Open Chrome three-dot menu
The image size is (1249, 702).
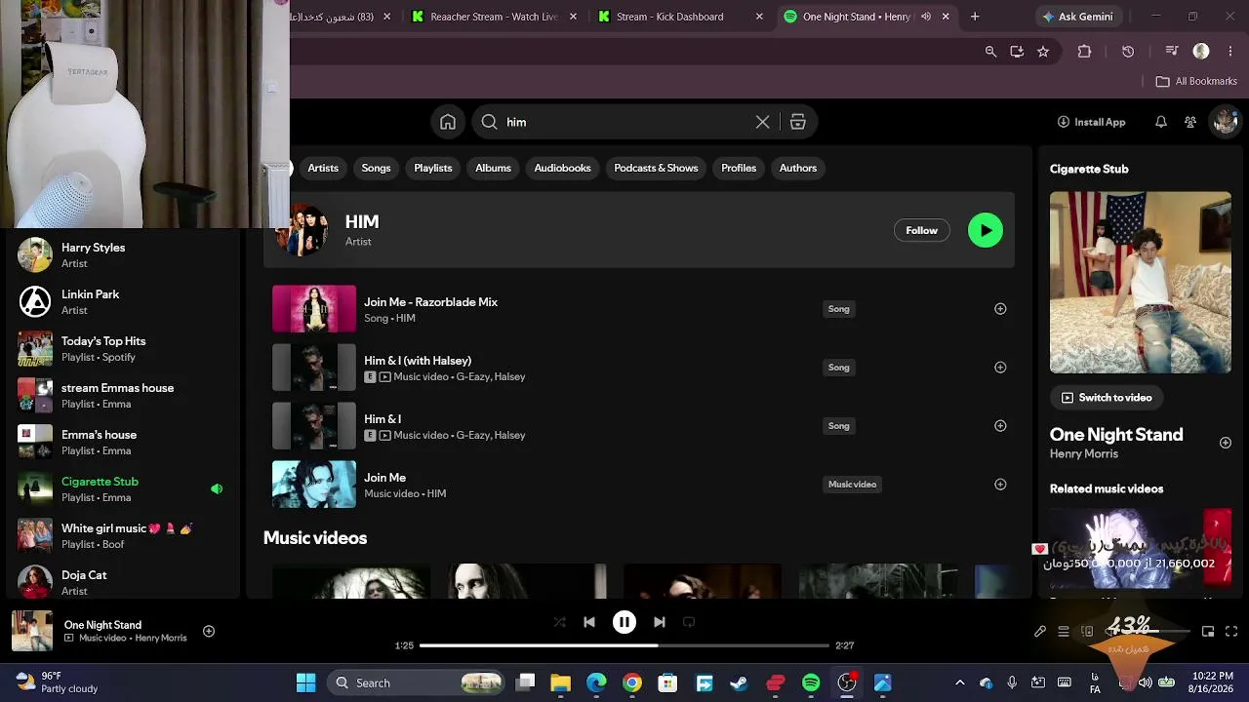[x=1229, y=52]
